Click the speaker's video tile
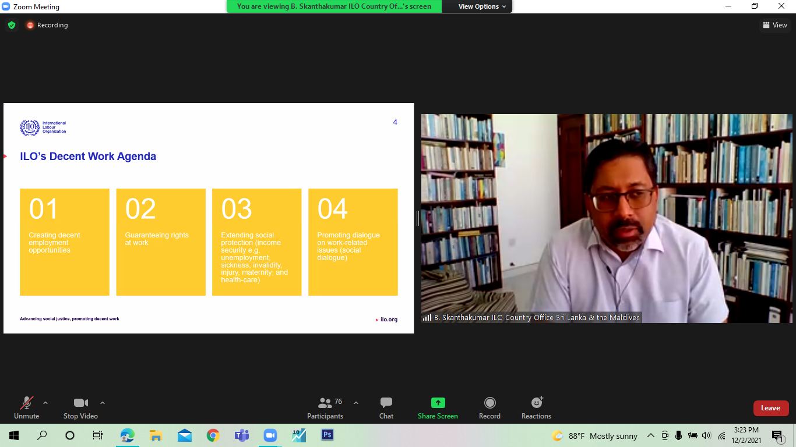 tap(607, 218)
